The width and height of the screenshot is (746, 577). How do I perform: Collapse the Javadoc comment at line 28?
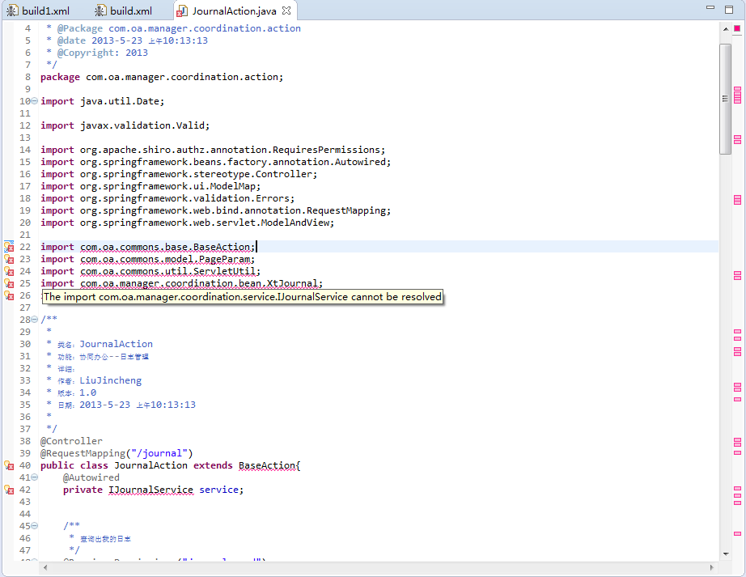pos(34,319)
